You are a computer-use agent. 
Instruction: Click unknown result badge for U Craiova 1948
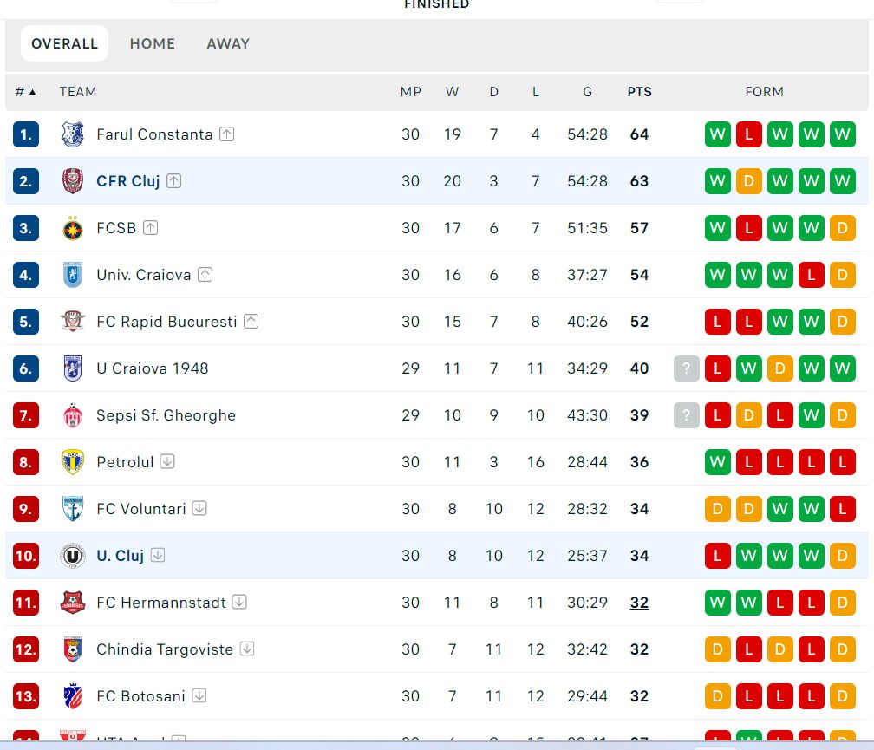coord(686,368)
